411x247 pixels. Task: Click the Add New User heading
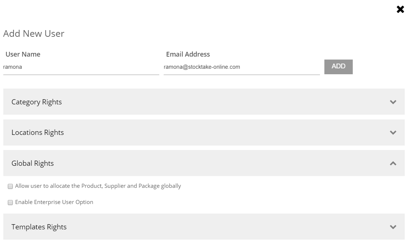[34, 33]
